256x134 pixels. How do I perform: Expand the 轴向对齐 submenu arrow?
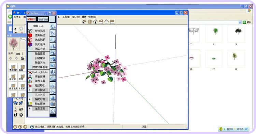30,99
